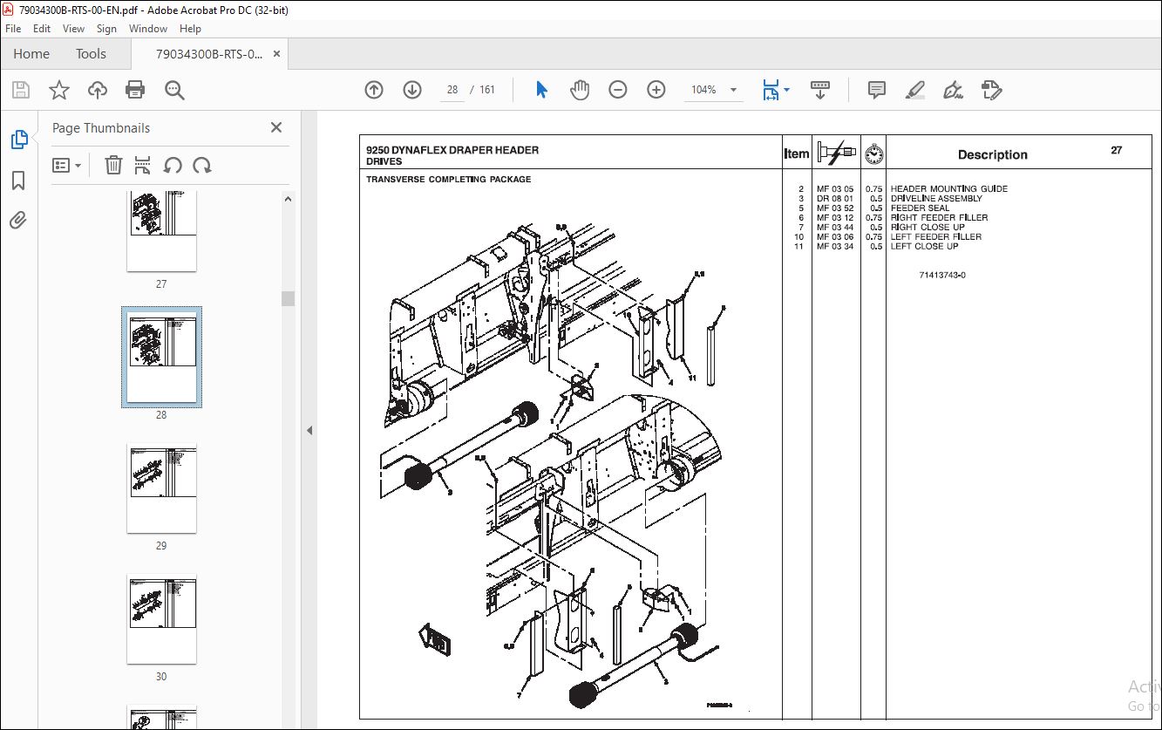Open the Sign menu
Viewport: 1162px width, 730px height.
coord(106,29)
